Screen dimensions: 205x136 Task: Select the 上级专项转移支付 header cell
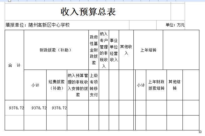click(94, 85)
